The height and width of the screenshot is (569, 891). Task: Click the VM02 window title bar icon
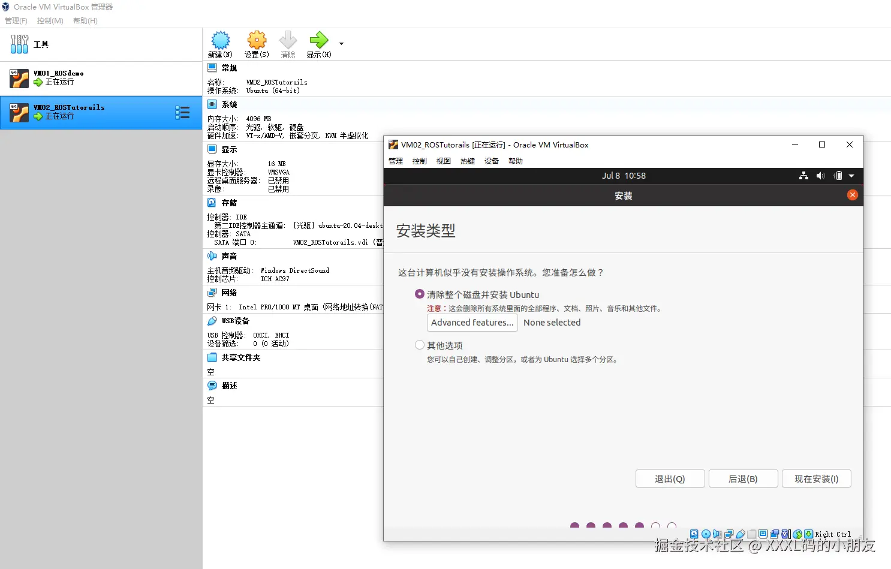(393, 144)
